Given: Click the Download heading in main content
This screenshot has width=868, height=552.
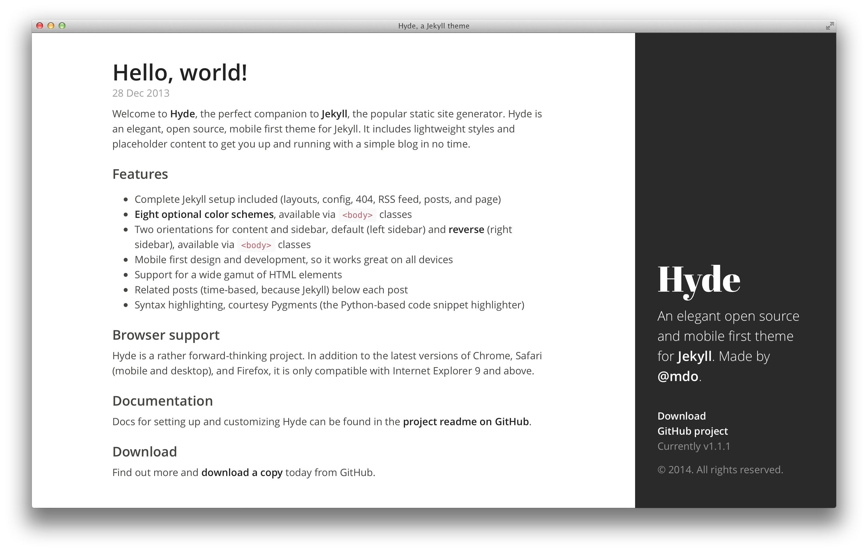Looking at the screenshot, I should (x=145, y=452).
